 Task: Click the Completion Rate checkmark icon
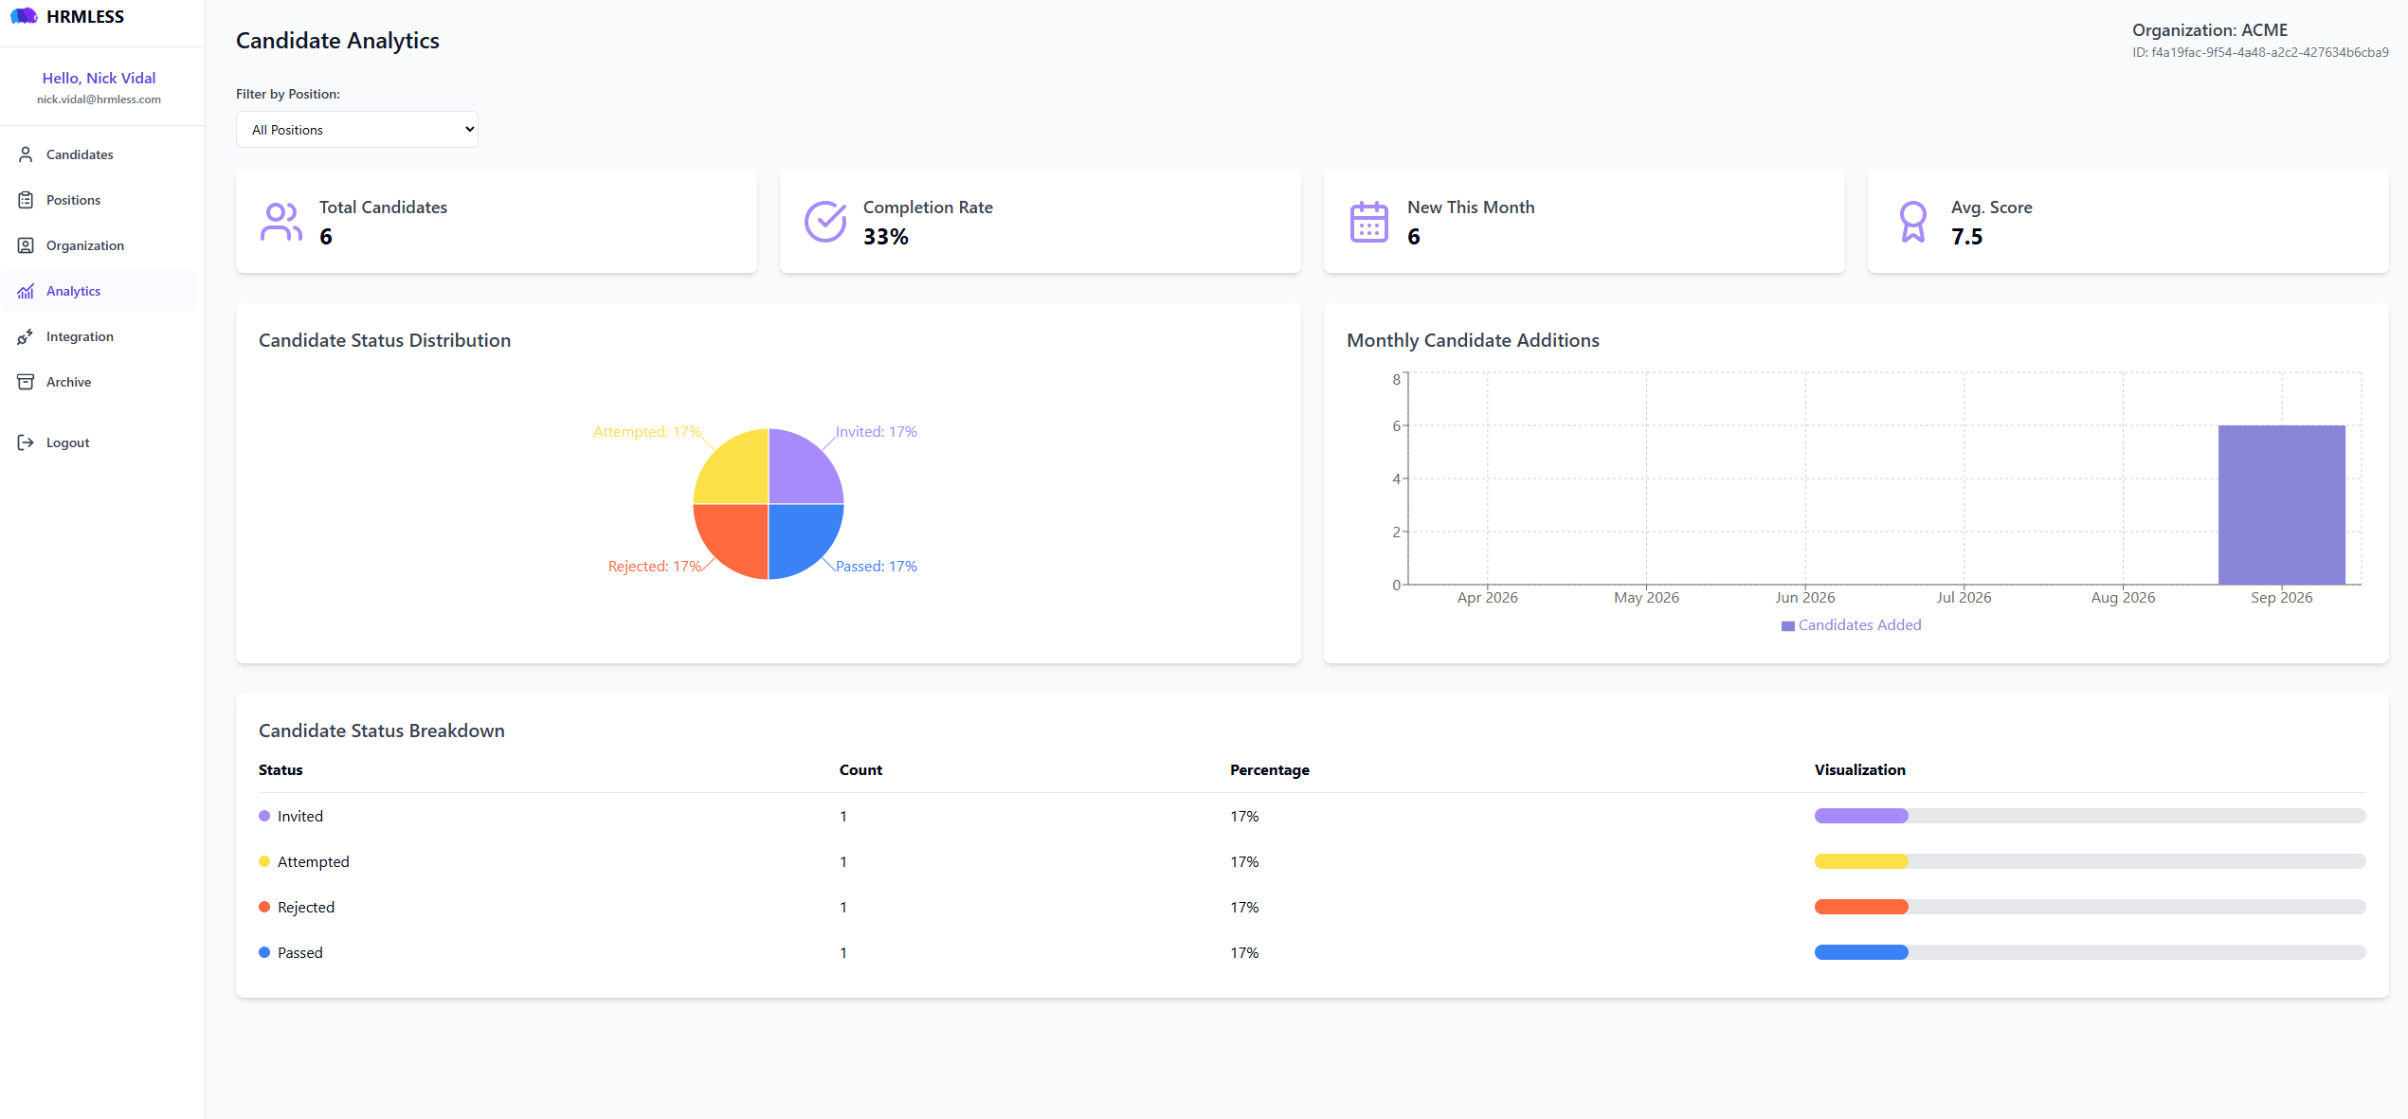point(825,222)
